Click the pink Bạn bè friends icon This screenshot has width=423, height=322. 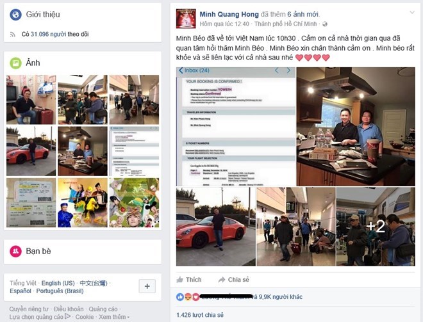(x=15, y=252)
